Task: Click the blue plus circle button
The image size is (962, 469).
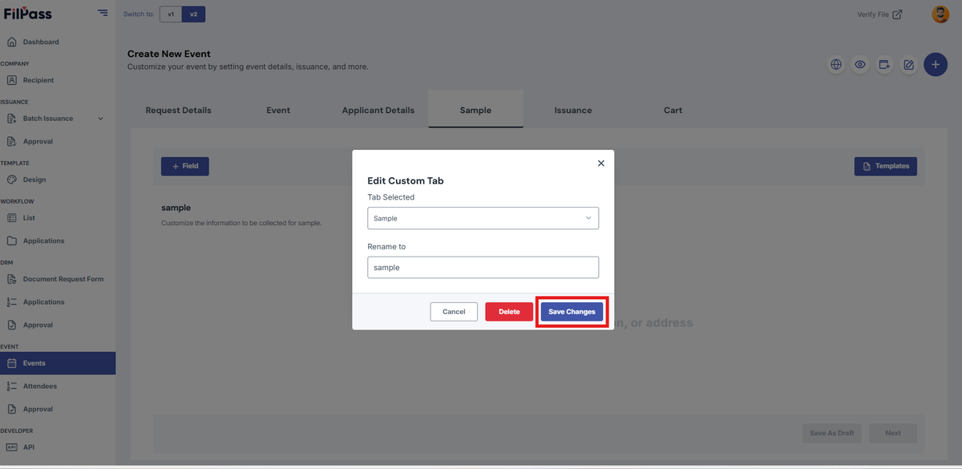Action: [x=936, y=64]
